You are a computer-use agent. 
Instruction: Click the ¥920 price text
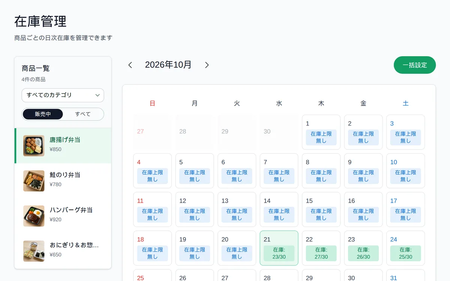pos(55,220)
